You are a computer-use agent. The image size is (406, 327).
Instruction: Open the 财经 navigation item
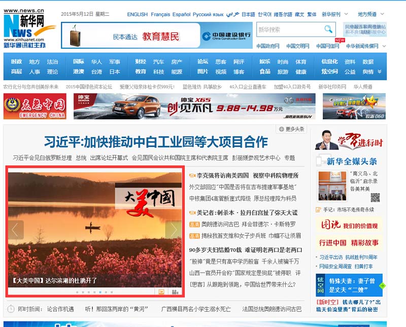click(141, 61)
